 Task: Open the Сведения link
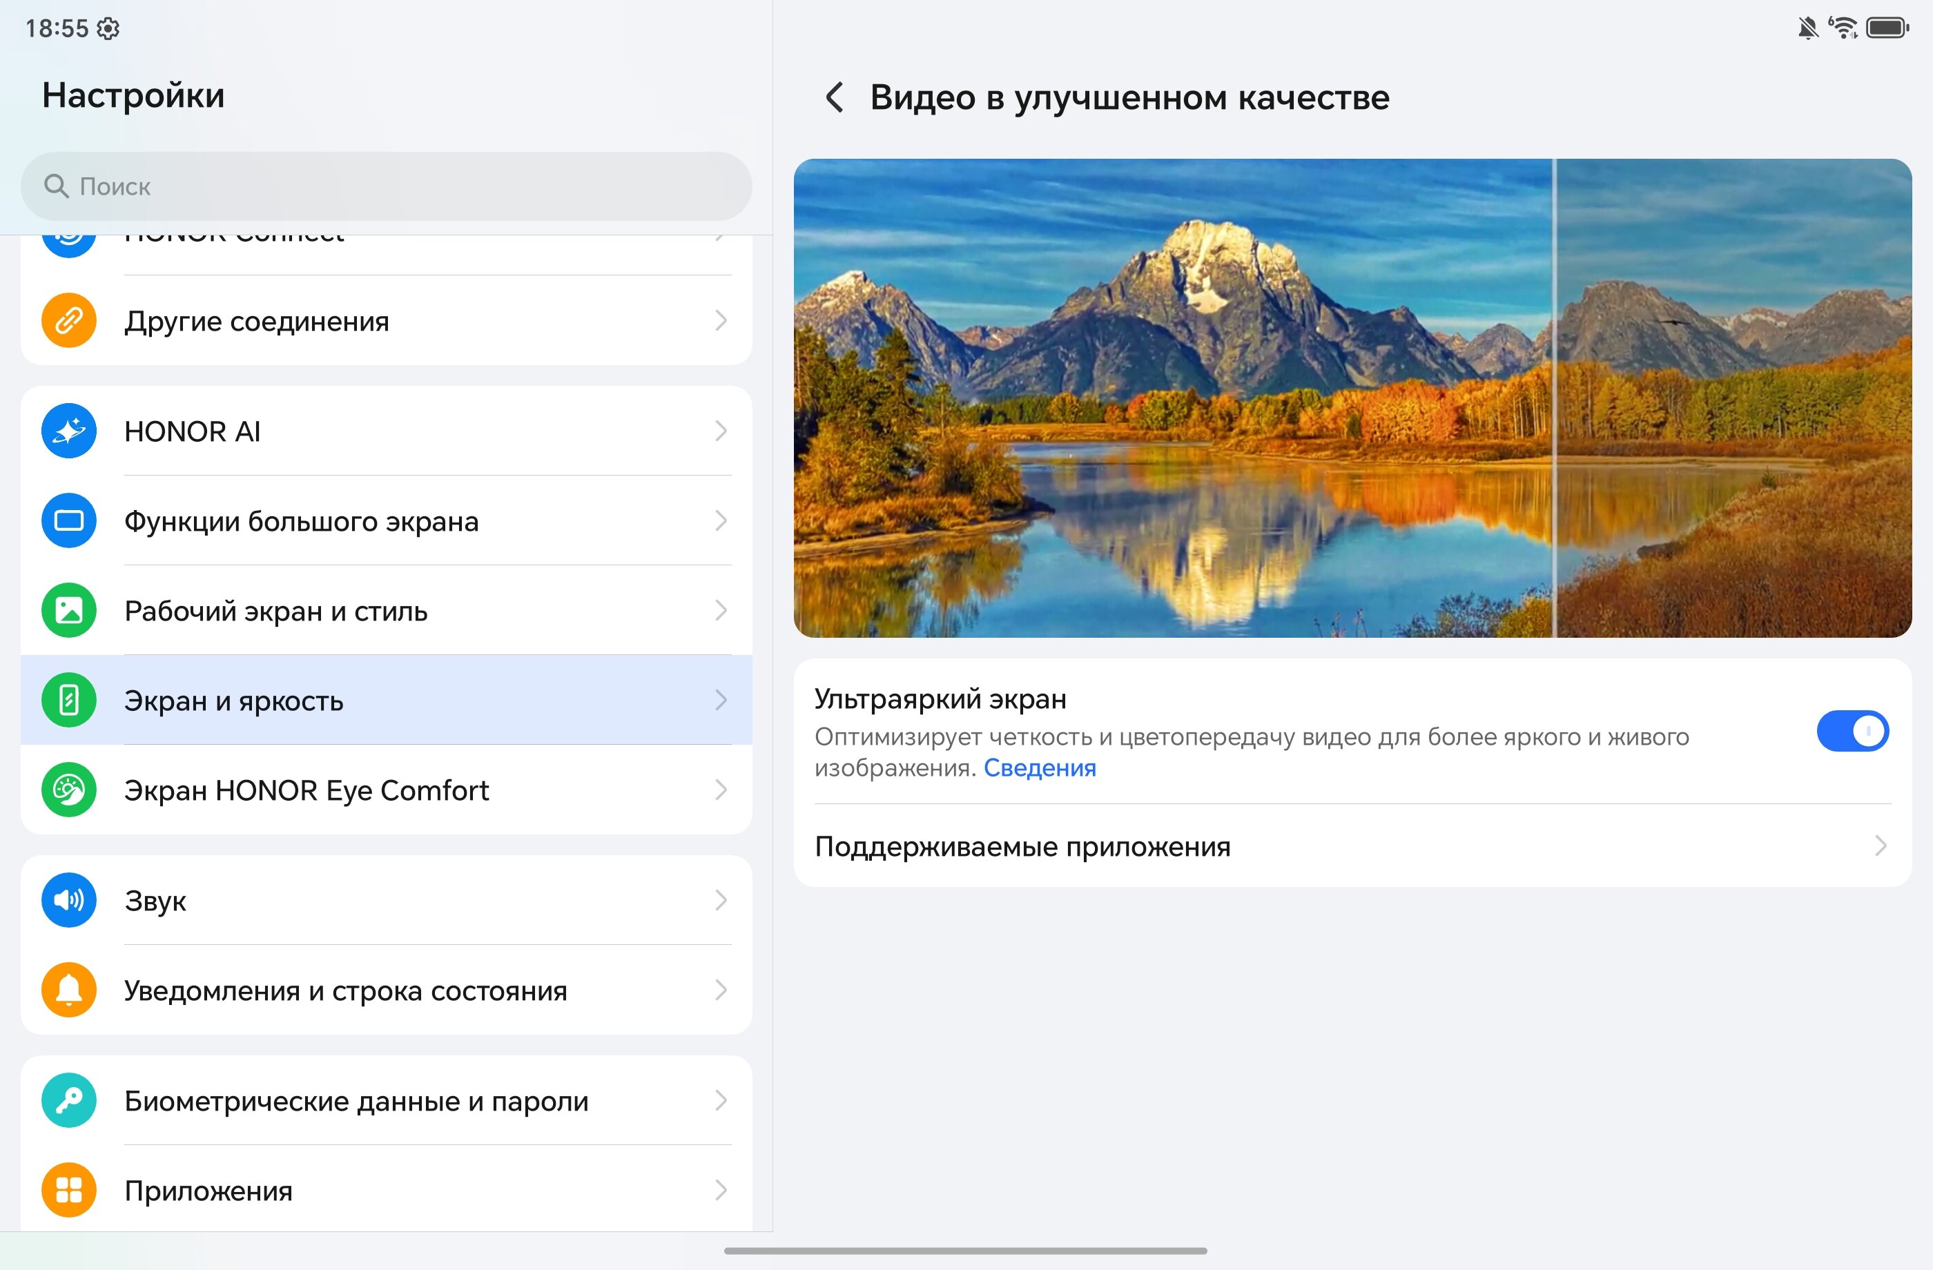pyautogui.click(x=1040, y=768)
